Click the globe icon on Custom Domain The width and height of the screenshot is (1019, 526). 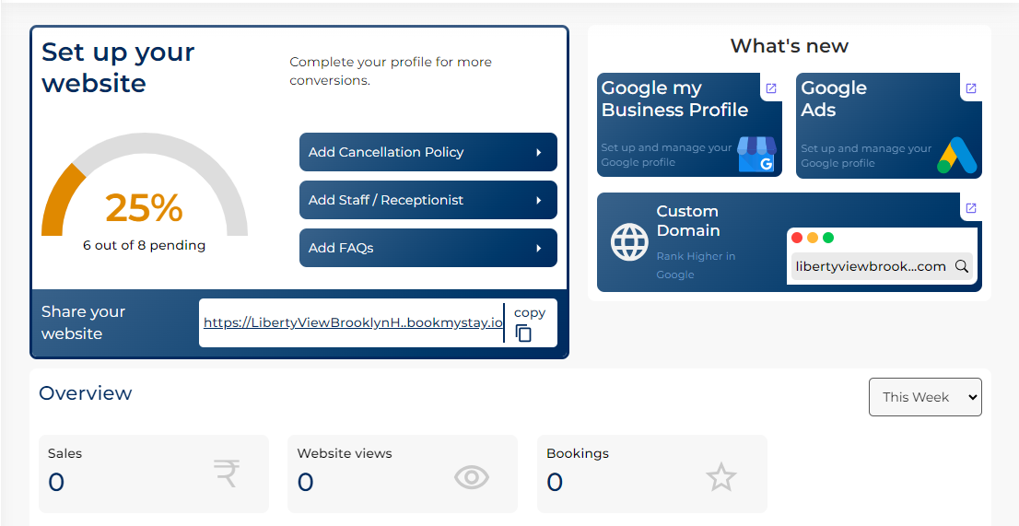click(630, 242)
